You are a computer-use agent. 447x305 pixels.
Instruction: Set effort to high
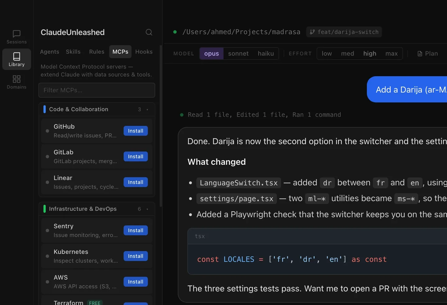pyautogui.click(x=370, y=53)
